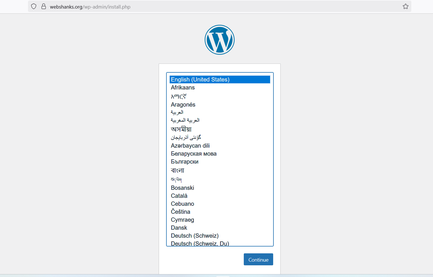The width and height of the screenshot is (433, 277).
Task: Open the tracking protection shield icon
Action: point(34,7)
